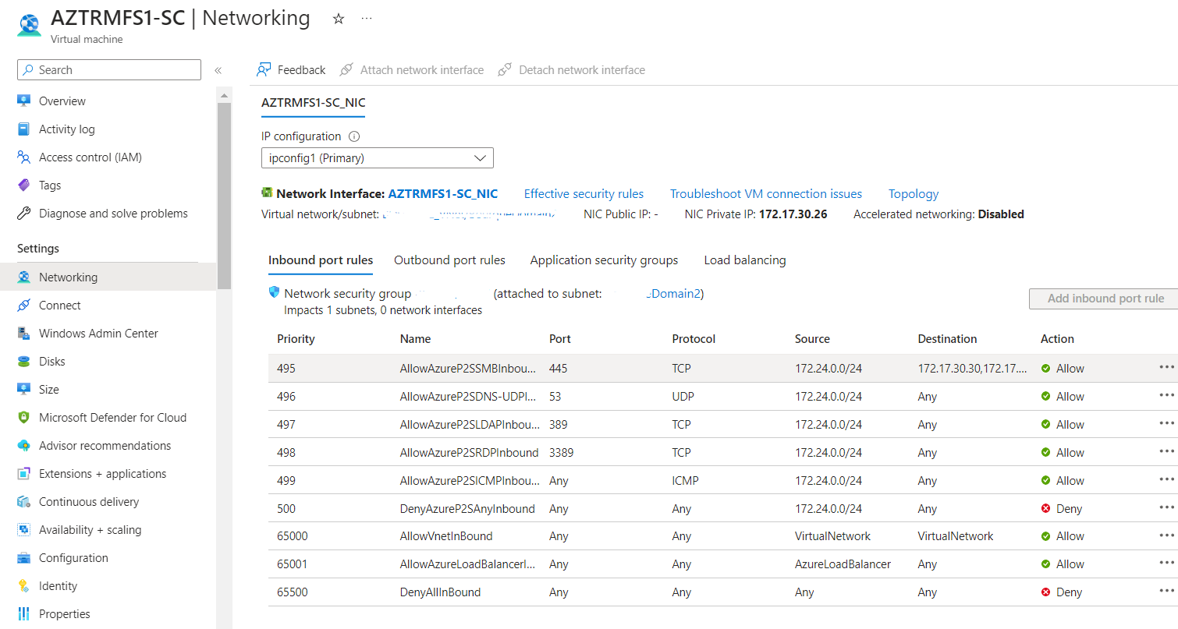Select Networking in the Settings menu
Image resolution: width=1178 pixels, height=629 pixels.
[x=108, y=277]
